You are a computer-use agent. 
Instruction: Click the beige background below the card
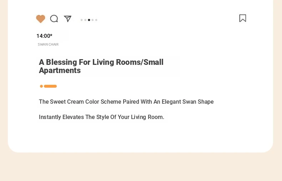(x=141, y=167)
